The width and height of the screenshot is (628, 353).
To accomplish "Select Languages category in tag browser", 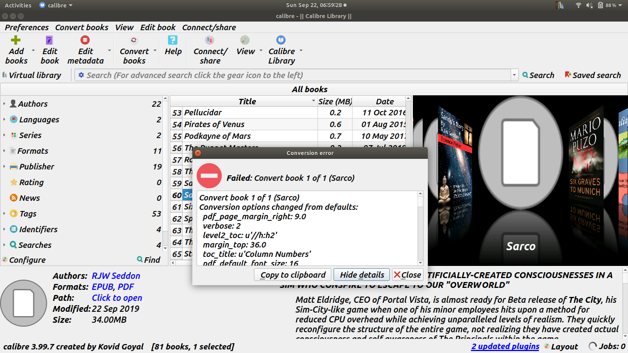I will [x=39, y=120].
